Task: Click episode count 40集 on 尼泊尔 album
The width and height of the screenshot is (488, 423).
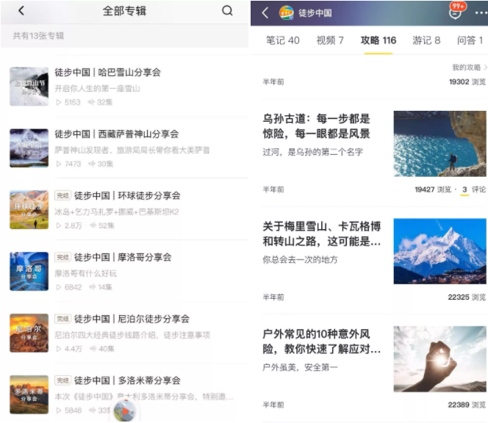Action: (102, 348)
